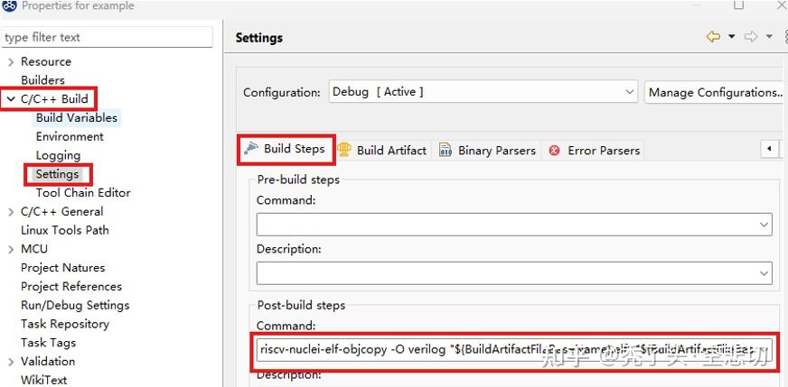Click the Manage Configurations button
The height and width of the screenshot is (387, 788).
714,92
